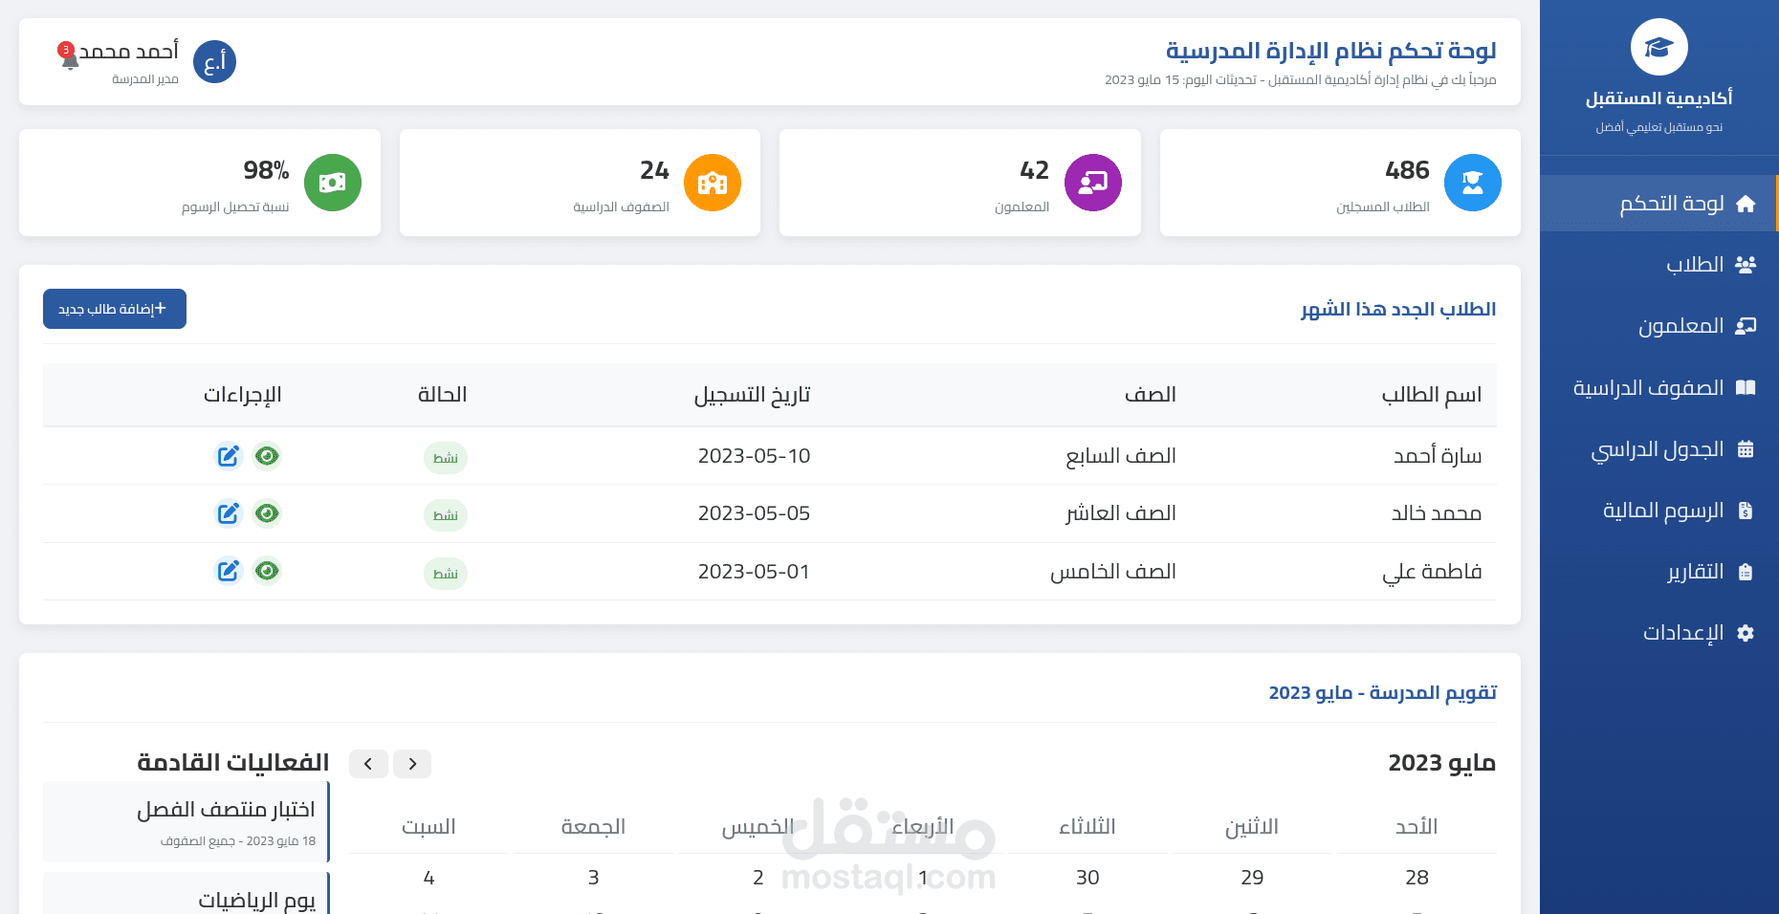Toggle نشط status for فاطمة علي

point(445,573)
